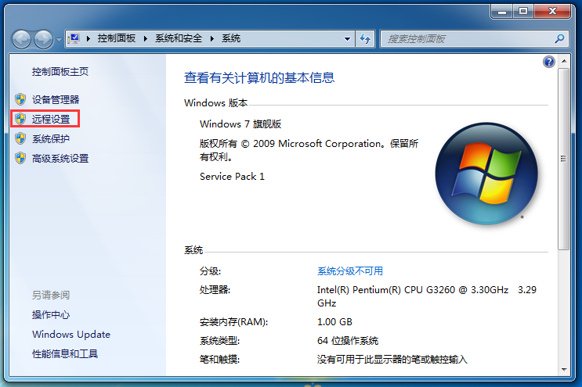Open Windows Update link
Image resolution: width=582 pixels, height=387 pixels.
pyautogui.click(x=71, y=335)
